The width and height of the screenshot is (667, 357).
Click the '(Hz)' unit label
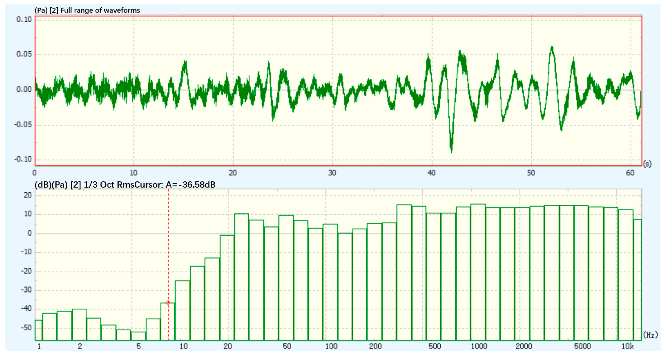point(651,335)
